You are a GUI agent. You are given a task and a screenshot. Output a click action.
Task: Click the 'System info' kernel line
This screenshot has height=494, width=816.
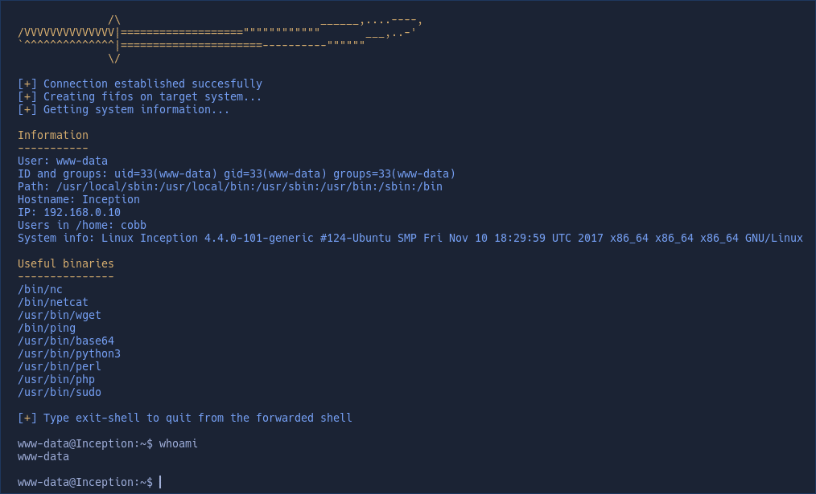tap(410, 238)
